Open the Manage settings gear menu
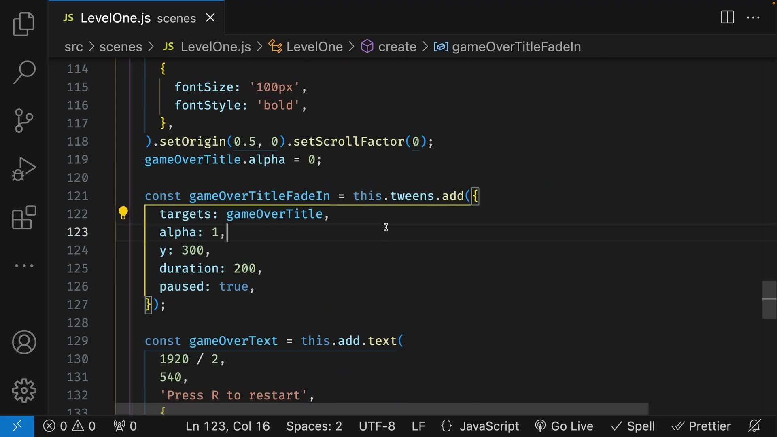The width and height of the screenshot is (777, 437). pos(24,390)
